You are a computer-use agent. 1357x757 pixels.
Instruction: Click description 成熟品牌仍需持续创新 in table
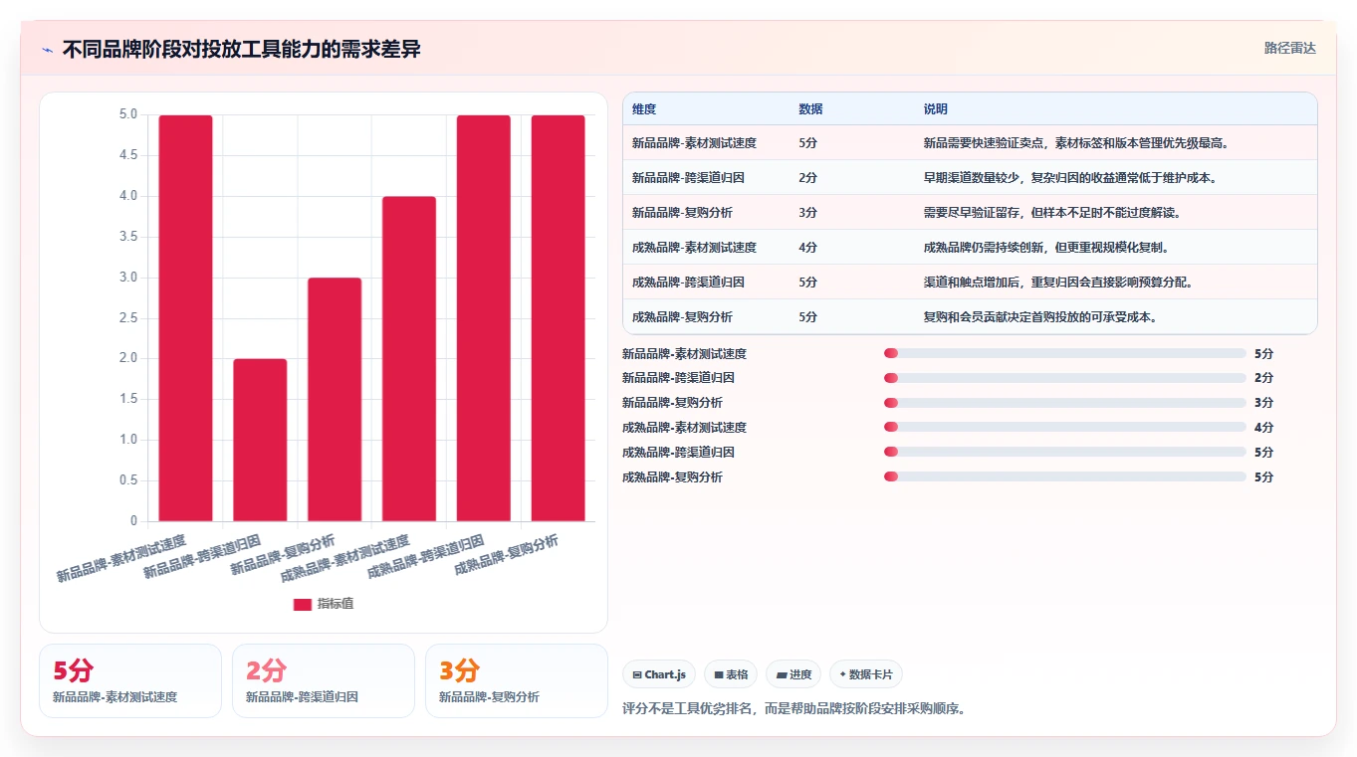[1048, 248]
